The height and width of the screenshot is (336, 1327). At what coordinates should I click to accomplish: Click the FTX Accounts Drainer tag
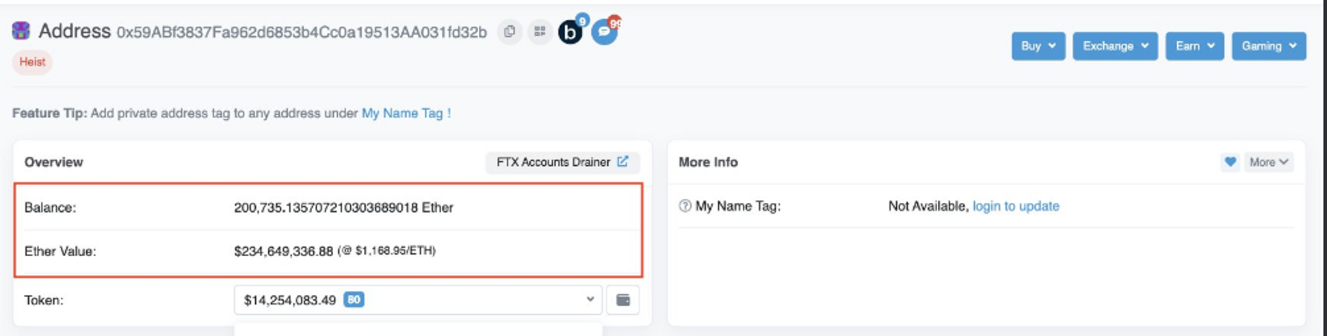(553, 162)
